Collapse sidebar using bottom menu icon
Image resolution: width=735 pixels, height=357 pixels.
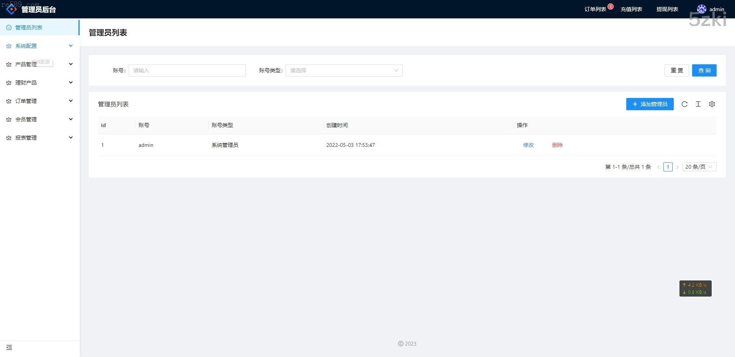click(9, 347)
